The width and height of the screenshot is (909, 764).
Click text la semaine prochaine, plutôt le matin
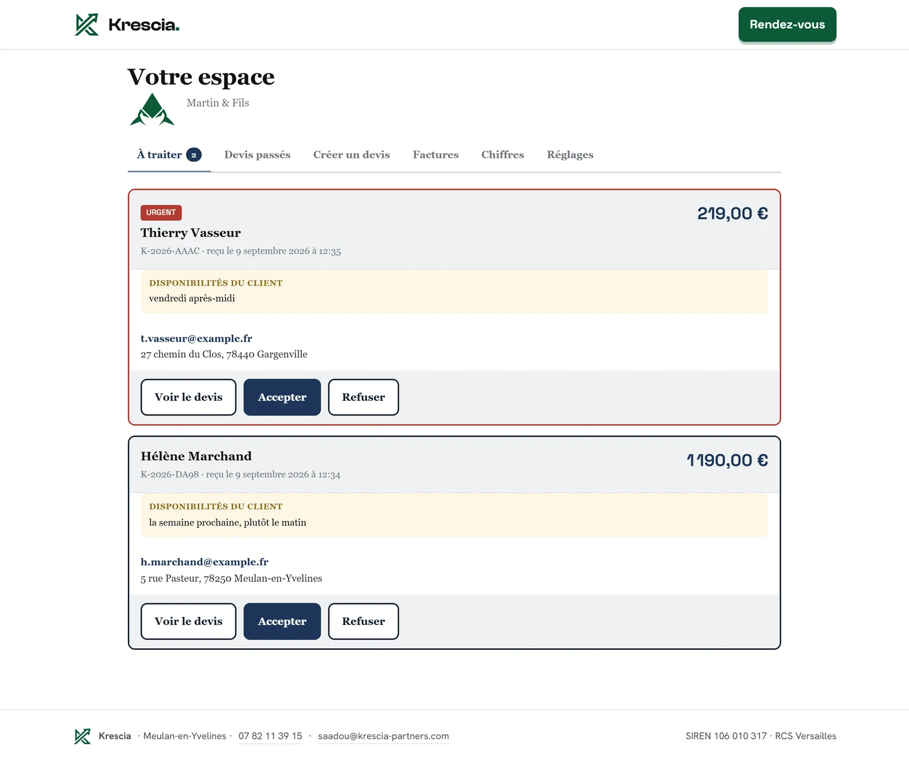[x=228, y=523]
